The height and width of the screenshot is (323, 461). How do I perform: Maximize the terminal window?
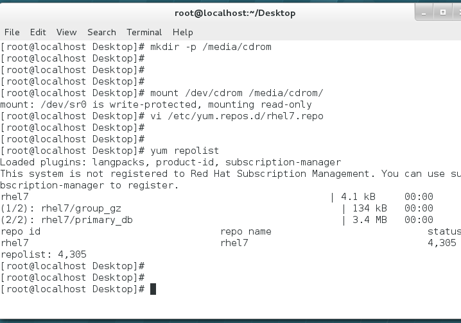[x=442, y=12]
